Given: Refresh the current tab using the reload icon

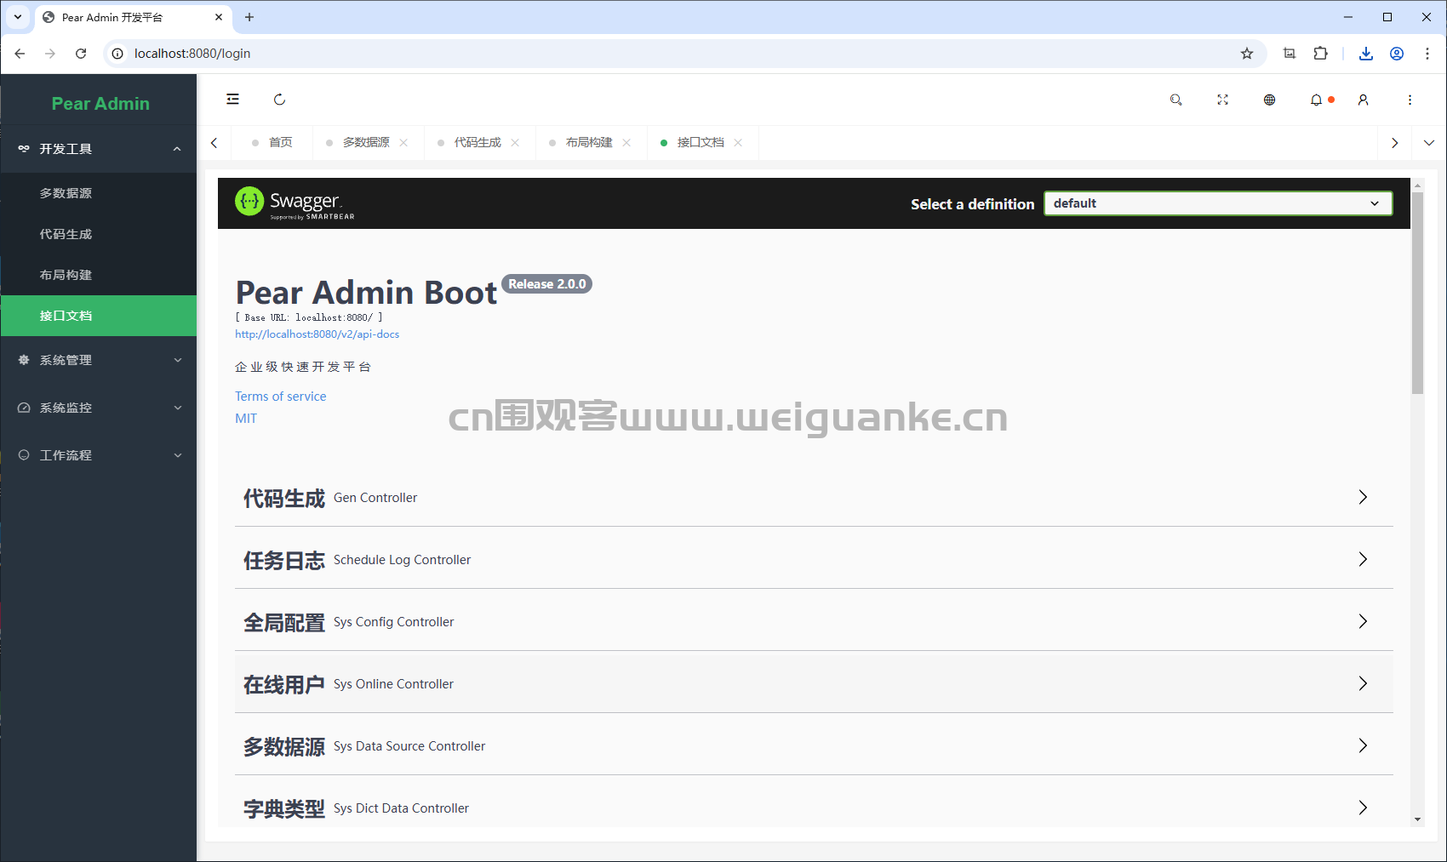Looking at the screenshot, I should coord(280,100).
